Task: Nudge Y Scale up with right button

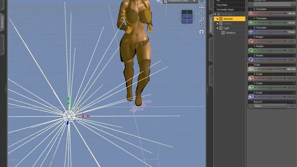Action: pos(284,88)
